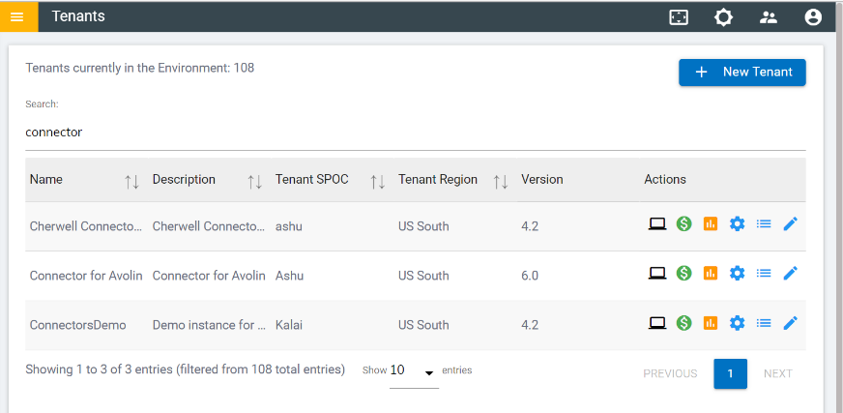Click US South in ConnectorsDemo row
The height and width of the screenshot is (413, 843).
click(423, 325)
